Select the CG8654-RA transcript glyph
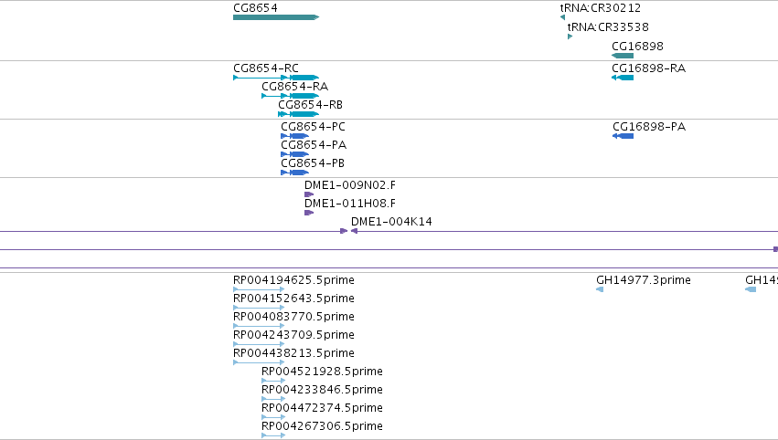 click(290, 96)
